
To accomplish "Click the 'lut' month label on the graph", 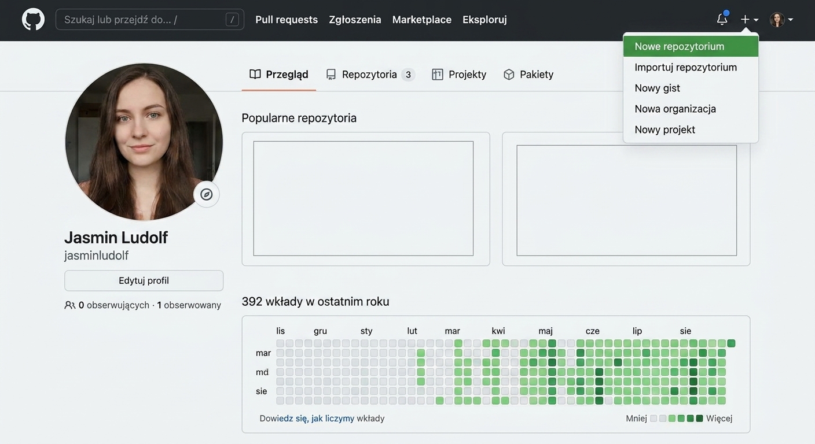I will tap(412, 331).
